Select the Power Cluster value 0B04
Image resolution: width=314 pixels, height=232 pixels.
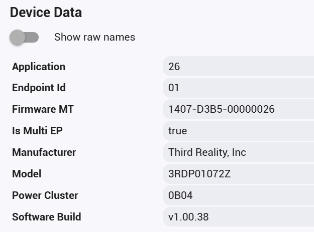click(x=238, y=195)
